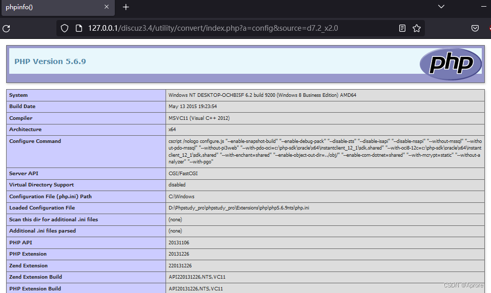Screen dimensions: 491x293
Task: Reload the page with the refresh icon
Action: [x=6, y=29]
